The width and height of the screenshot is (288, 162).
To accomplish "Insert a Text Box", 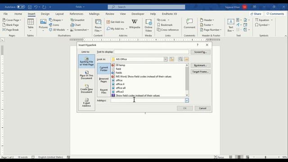I will coord(231,25).
